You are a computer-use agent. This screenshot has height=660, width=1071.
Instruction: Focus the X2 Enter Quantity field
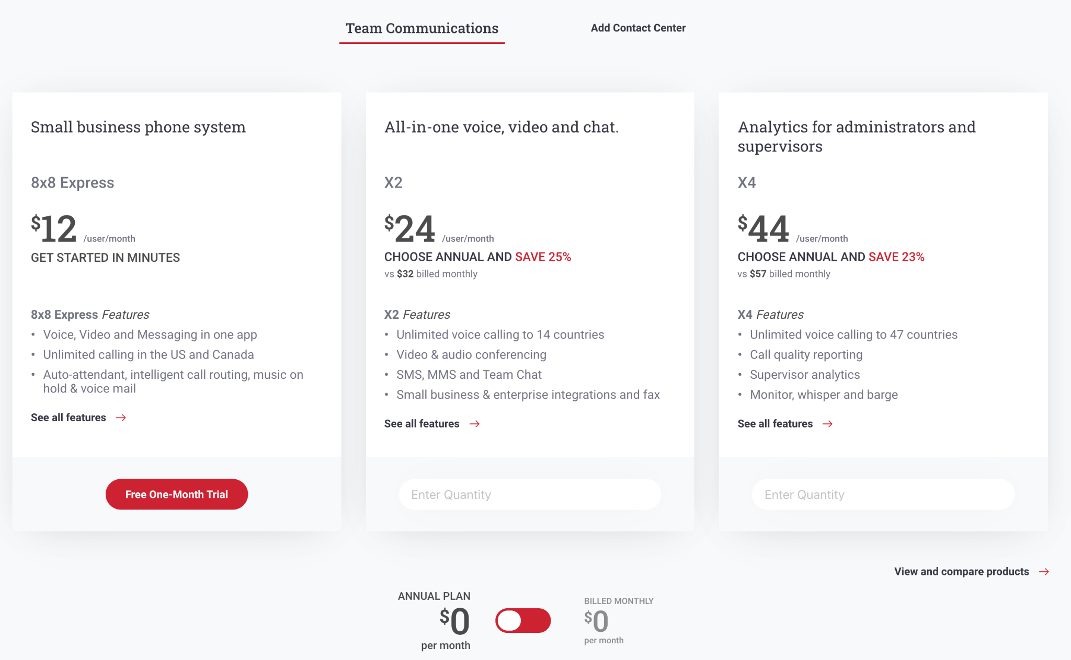coord(530,494)
